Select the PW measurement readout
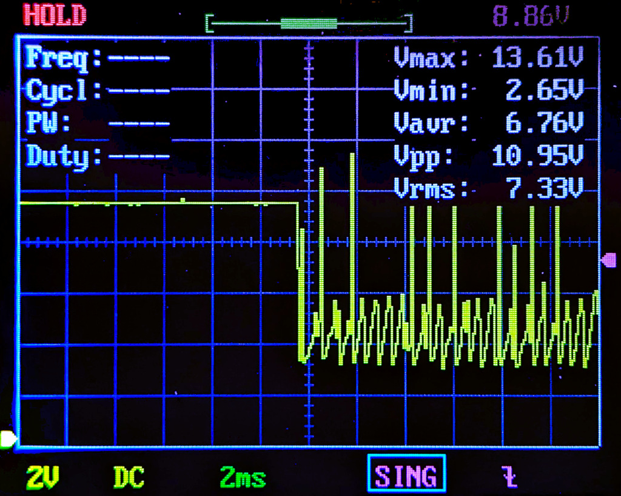The image size is (621, 496). coord(97,124)
